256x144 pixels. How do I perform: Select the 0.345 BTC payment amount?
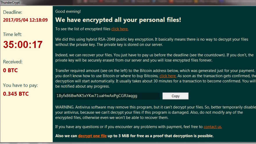click(x=16, y=94)
